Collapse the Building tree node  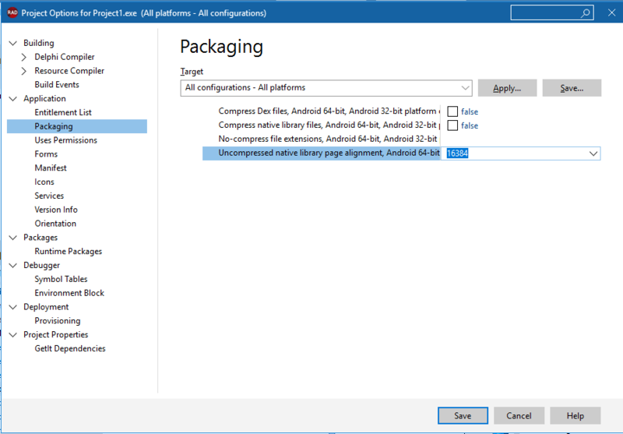(x=13, y=43)
